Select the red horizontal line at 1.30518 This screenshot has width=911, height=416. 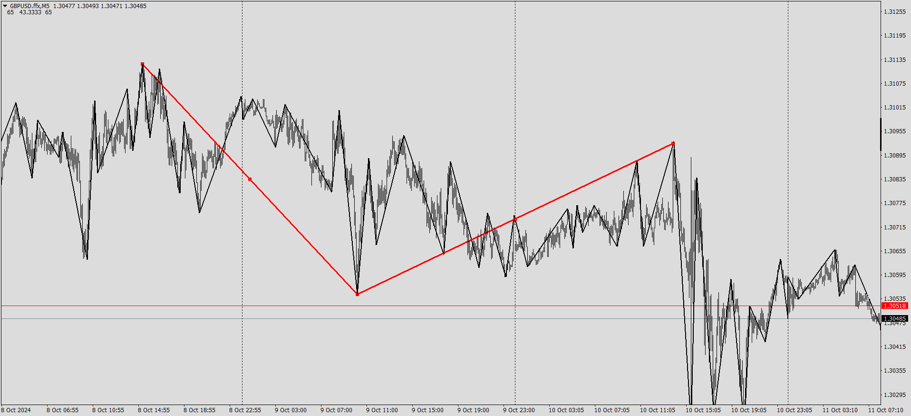point(440,306)
